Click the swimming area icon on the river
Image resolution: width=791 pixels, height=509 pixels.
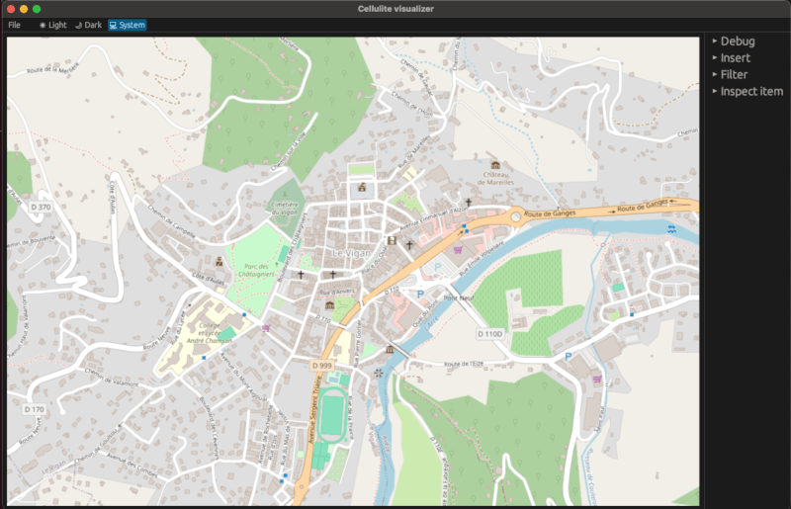pos(671,228)
